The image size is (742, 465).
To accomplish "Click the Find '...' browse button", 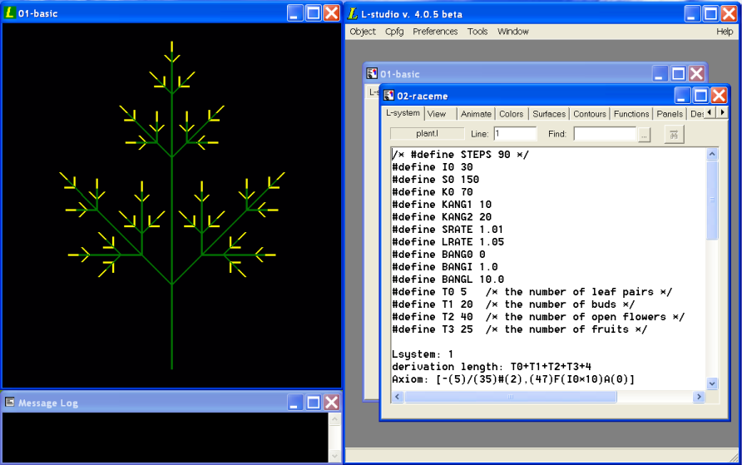I will coord(644,135).
